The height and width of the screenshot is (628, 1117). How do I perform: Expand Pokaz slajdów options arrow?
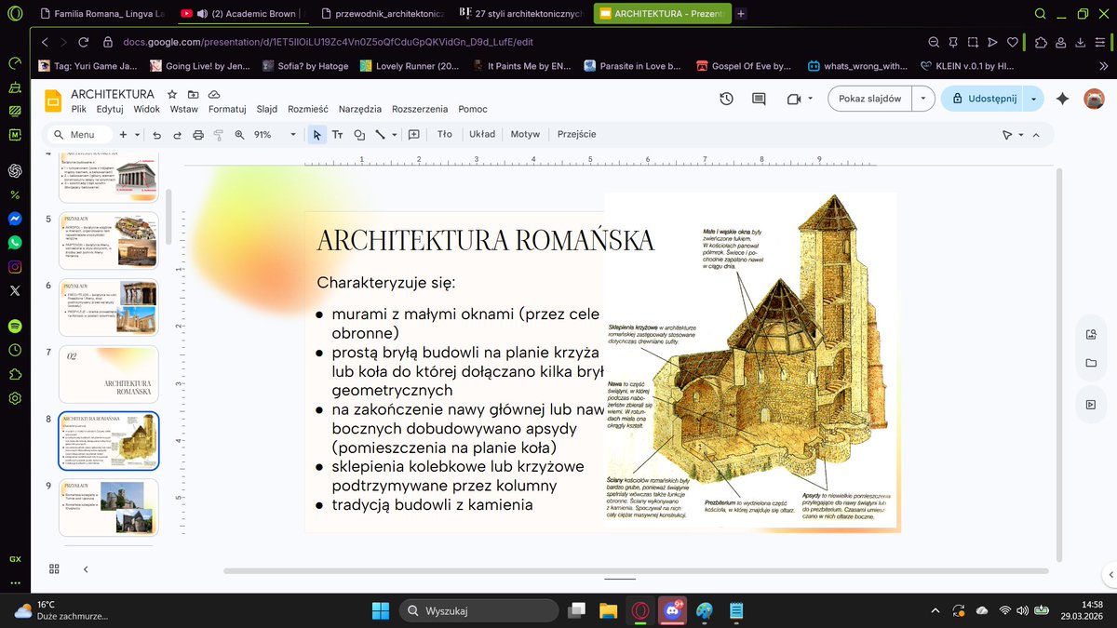click(x=922, y=99)
